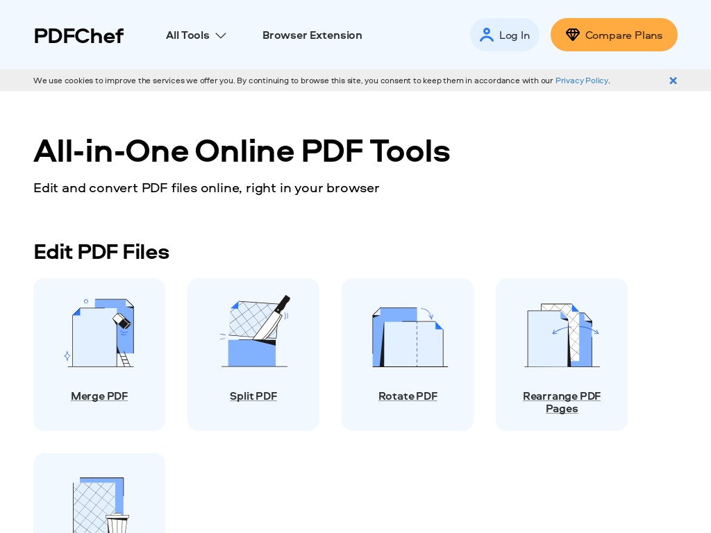Click the PDFChef logo
Viewport: 711px width, 533px height.
[x=78, y=36]
